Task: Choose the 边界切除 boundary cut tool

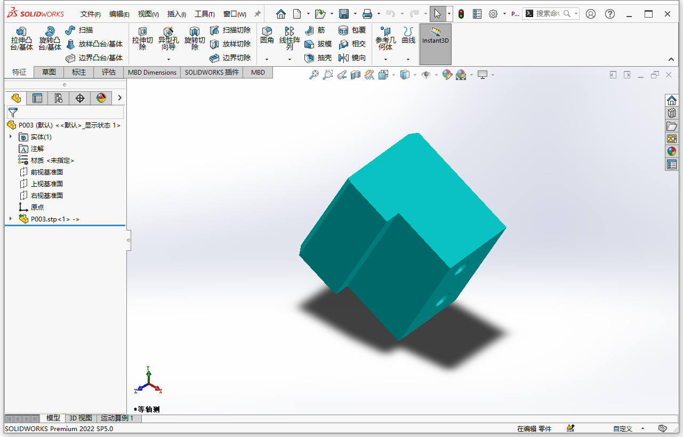Action: [230, 58]
